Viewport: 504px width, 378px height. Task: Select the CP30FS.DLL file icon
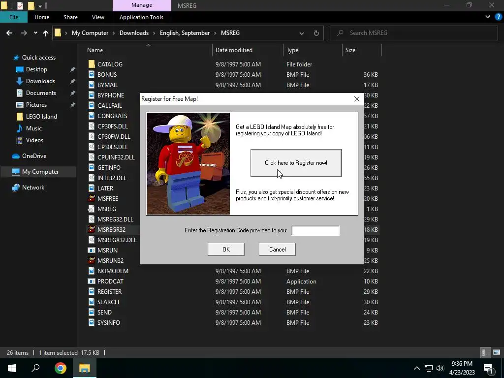(x=92, y=126)
